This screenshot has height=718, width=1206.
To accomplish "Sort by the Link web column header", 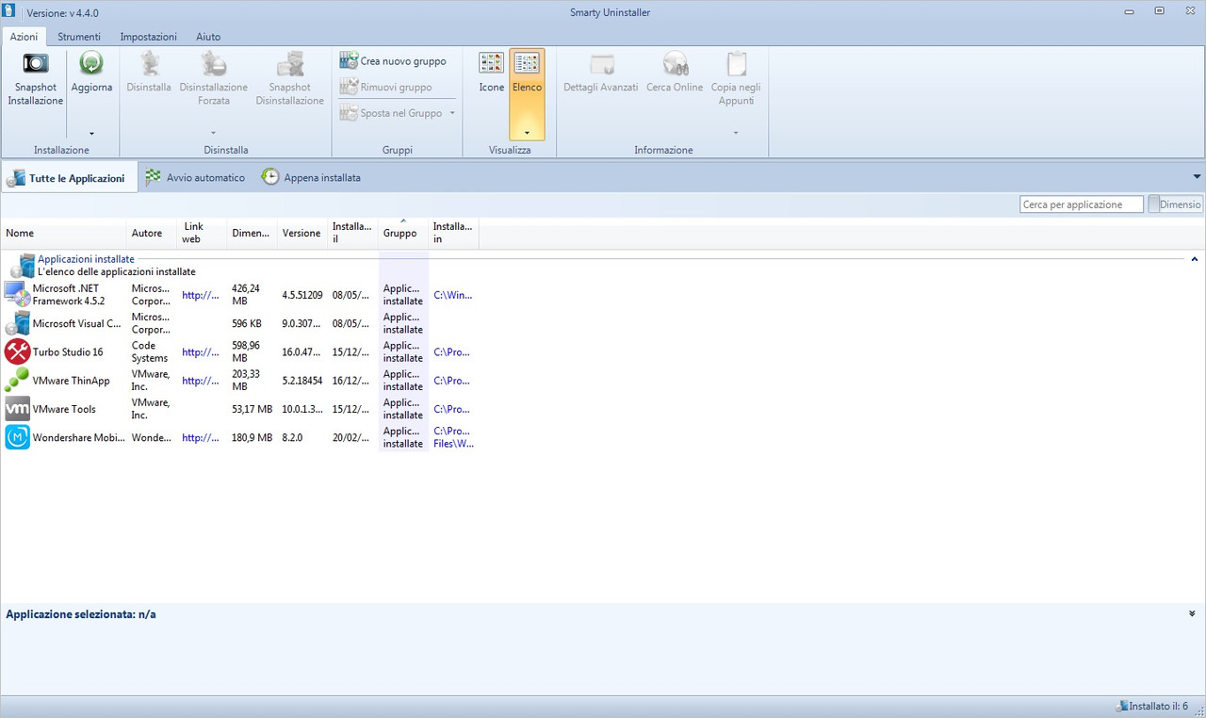I will [x=203, y=233].
